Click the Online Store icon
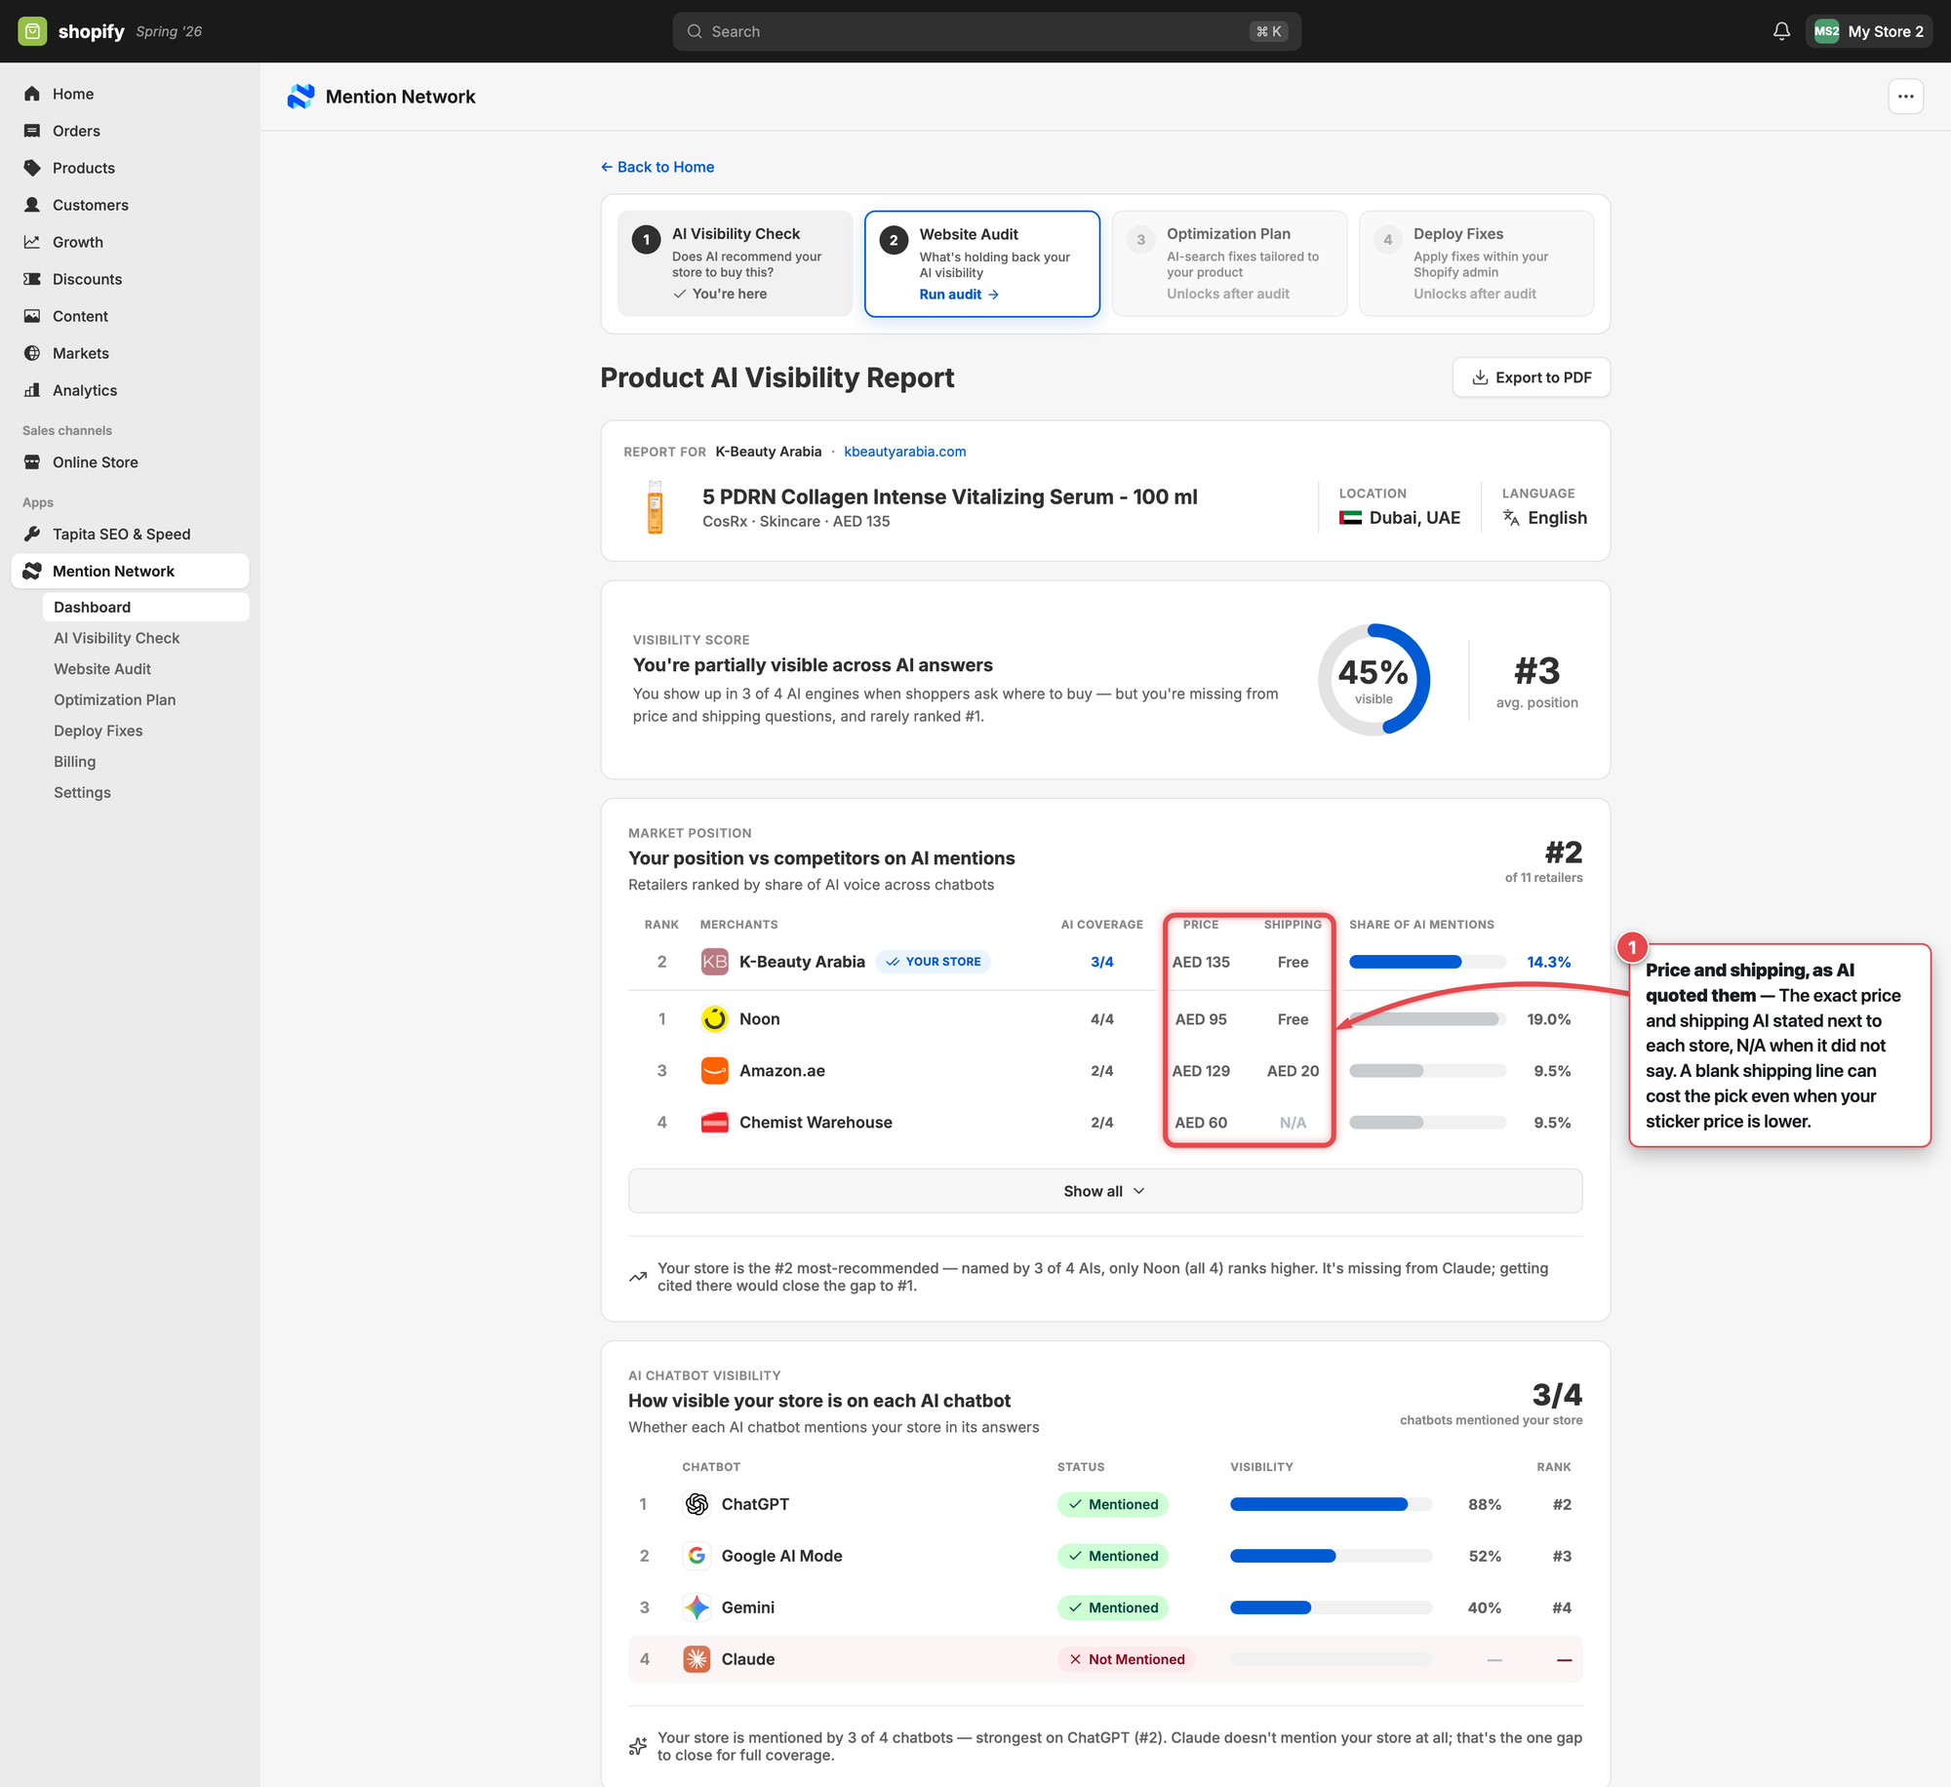 (32, 462)
